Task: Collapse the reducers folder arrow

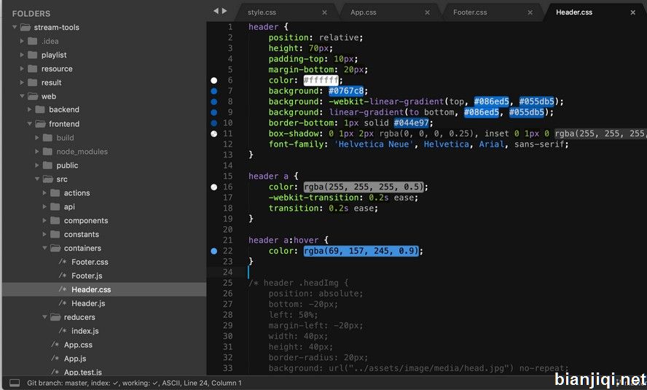Action: pos(44,317)
